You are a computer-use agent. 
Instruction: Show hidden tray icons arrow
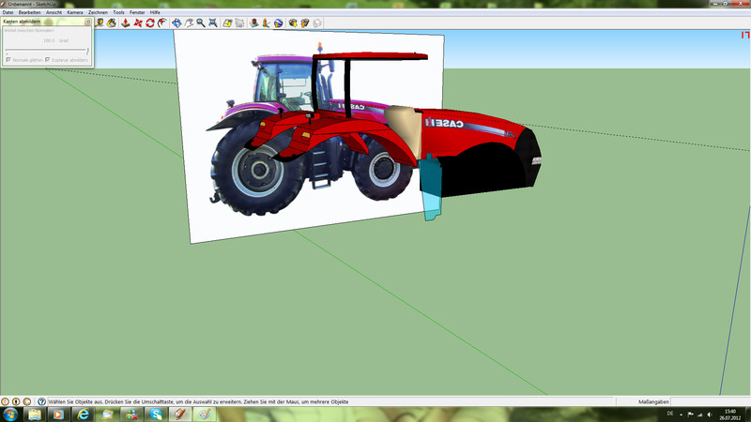[681, 414]
